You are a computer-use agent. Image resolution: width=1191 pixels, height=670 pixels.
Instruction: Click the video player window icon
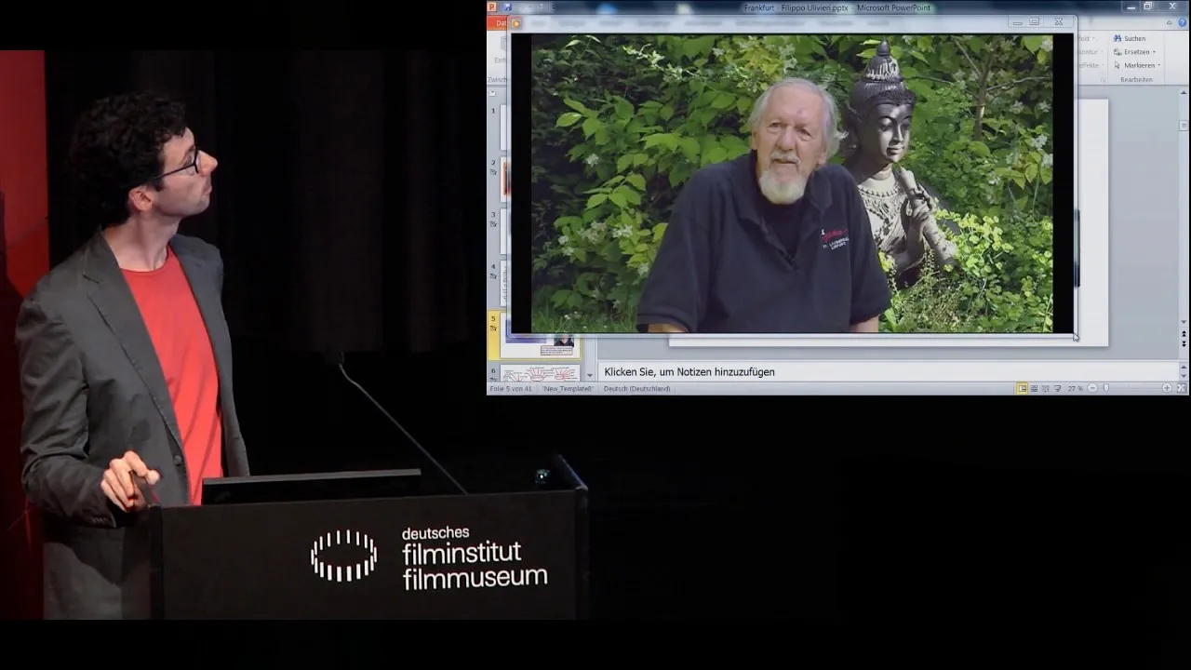tap(516, 23)
